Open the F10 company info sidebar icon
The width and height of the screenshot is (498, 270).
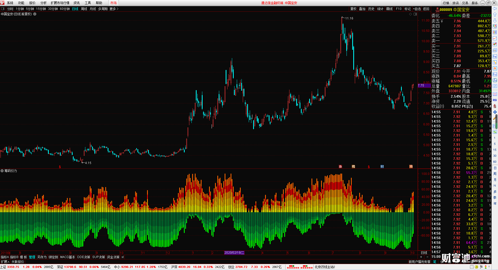[x=495, y=56]
